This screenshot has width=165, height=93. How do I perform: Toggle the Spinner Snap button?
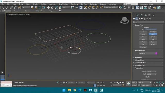(97, 7)
